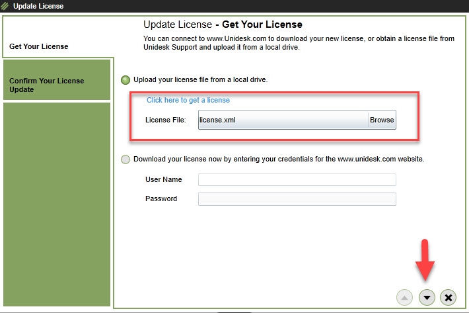Click the Unidesk logo in title bar
This screenshot has height=313, width=469.
[5, 6]
